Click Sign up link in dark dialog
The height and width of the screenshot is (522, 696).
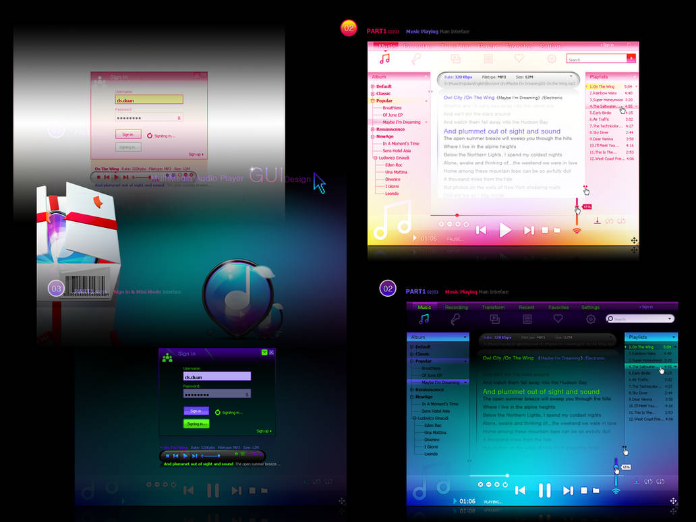(264, 431)
